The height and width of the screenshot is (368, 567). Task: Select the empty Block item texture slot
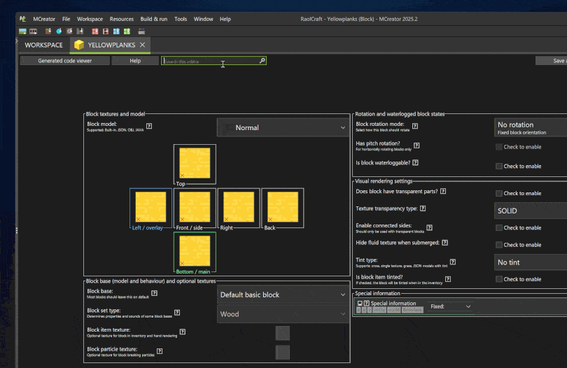[283, 333]
